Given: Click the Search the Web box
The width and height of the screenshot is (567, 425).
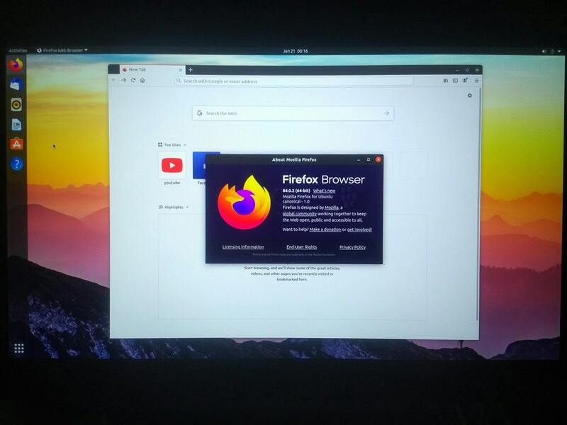Looking at the screenshot, I should [x=293, y=113].
